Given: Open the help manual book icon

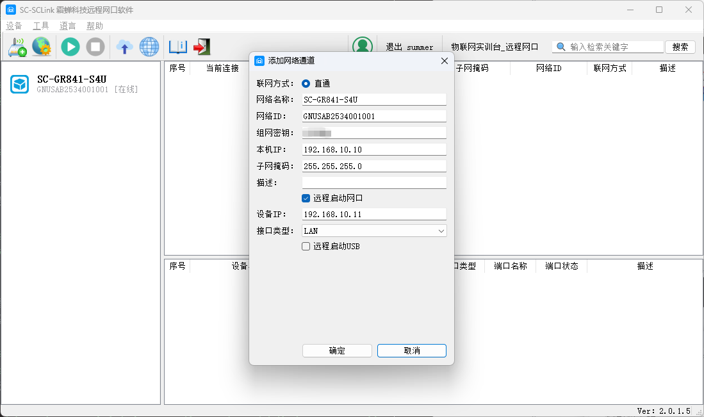Looking at the screenshot, I should pos(177,47).
